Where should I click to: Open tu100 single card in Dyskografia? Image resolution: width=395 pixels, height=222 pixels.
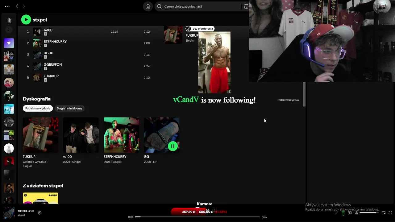81,141
